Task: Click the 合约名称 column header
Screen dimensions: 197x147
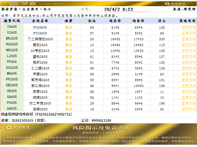Action: [40, 21]
